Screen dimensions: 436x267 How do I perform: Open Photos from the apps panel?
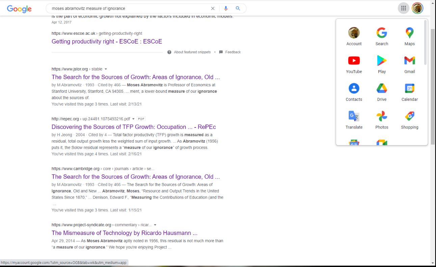click(x=382, y=120)
